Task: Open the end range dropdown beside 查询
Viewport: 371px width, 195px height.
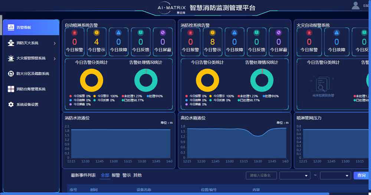Action: click(x=335, y=176)
